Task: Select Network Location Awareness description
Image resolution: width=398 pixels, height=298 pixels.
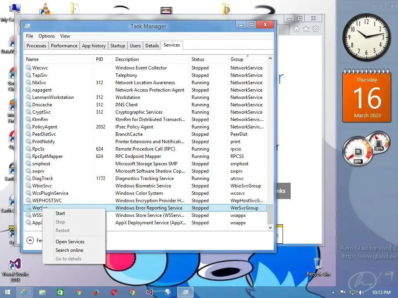Action: (145, 82)
